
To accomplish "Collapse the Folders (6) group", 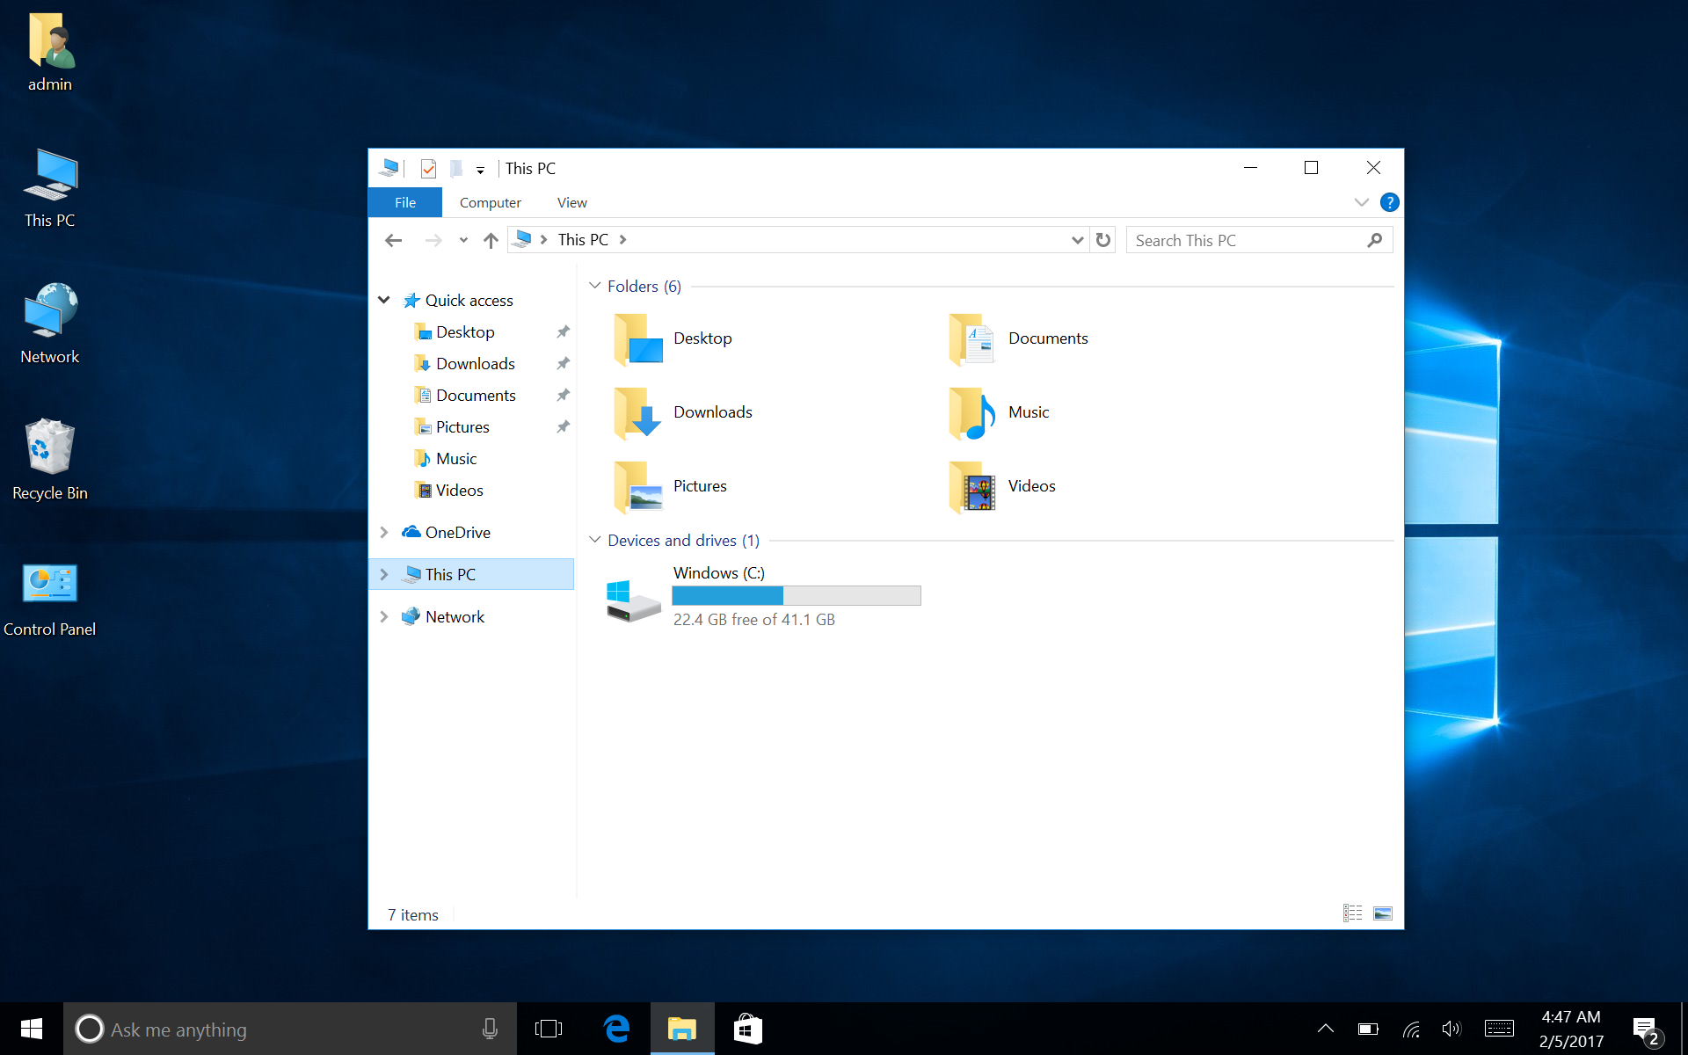I will [x=594, y=286].
